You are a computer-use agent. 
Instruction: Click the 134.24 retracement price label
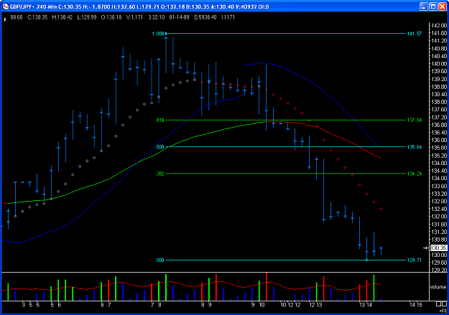414,174
